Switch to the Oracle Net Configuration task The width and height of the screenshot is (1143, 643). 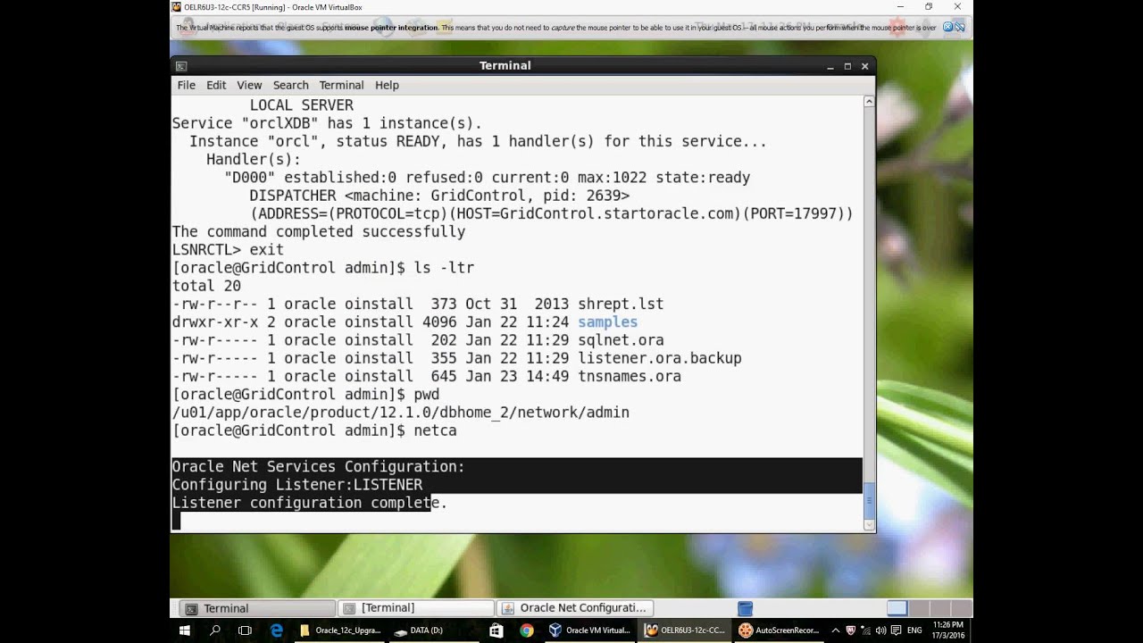pyautogui.click(x=575, y=608)
